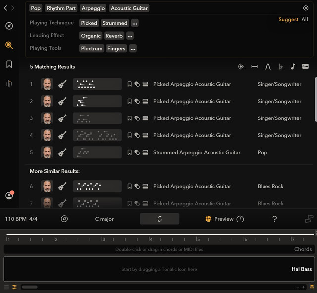
Task: Click the pattern thumbnail of result 1
Action: point(97,84)
